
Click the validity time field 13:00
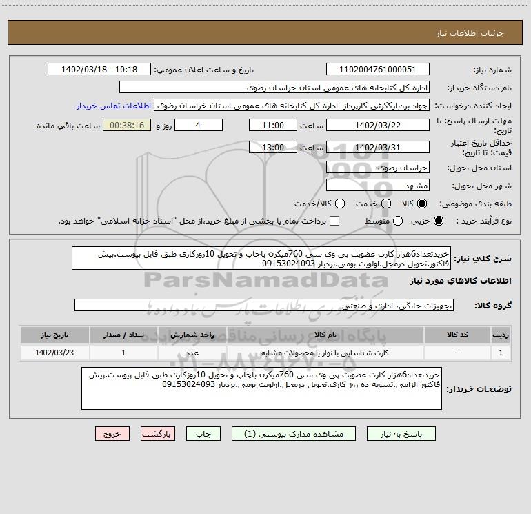[273, 147]
